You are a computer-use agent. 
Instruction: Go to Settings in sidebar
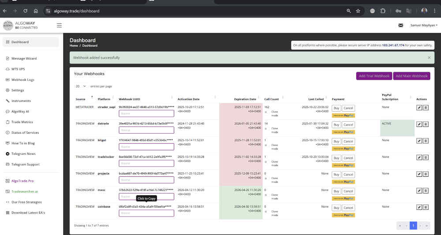pos(15,90)
